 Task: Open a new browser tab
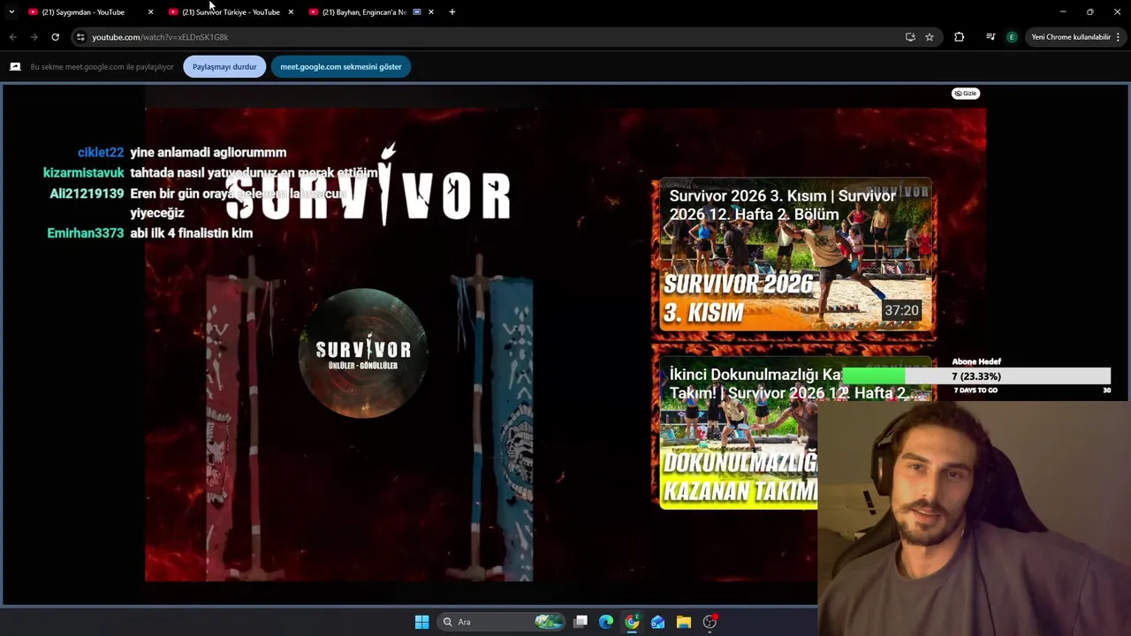click(x=452, y=11)
